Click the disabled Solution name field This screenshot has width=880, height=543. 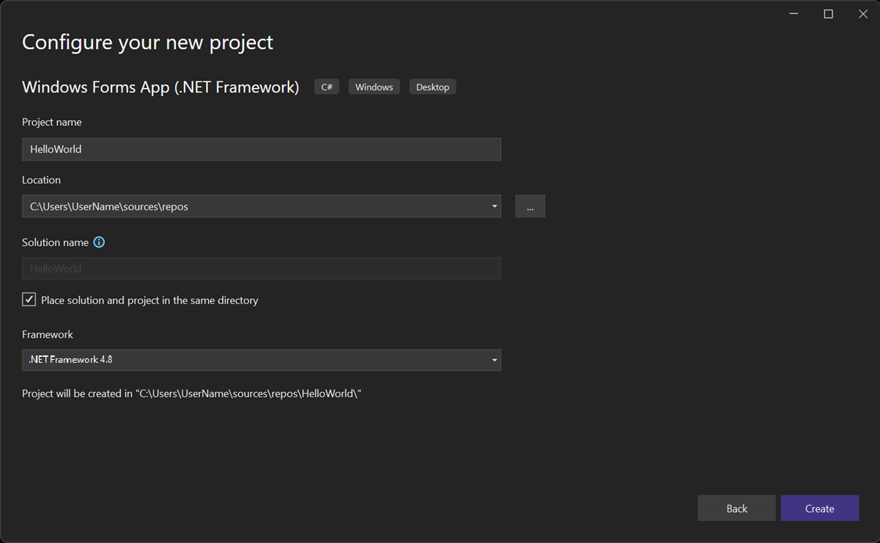point(262,268)
